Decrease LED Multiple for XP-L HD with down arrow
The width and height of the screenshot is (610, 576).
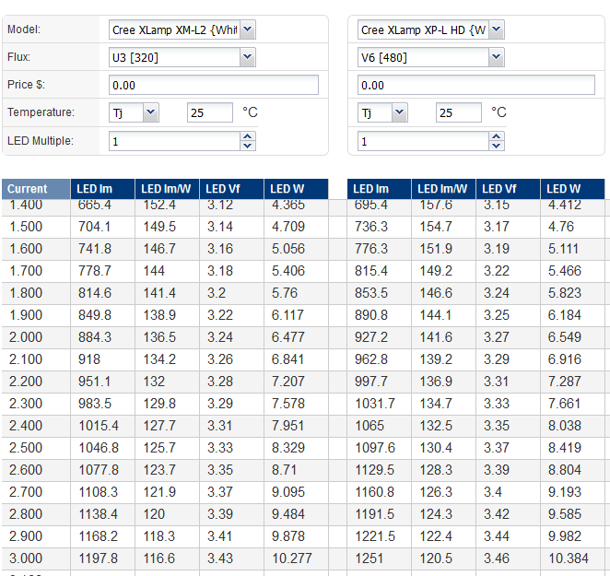point(497,146)
